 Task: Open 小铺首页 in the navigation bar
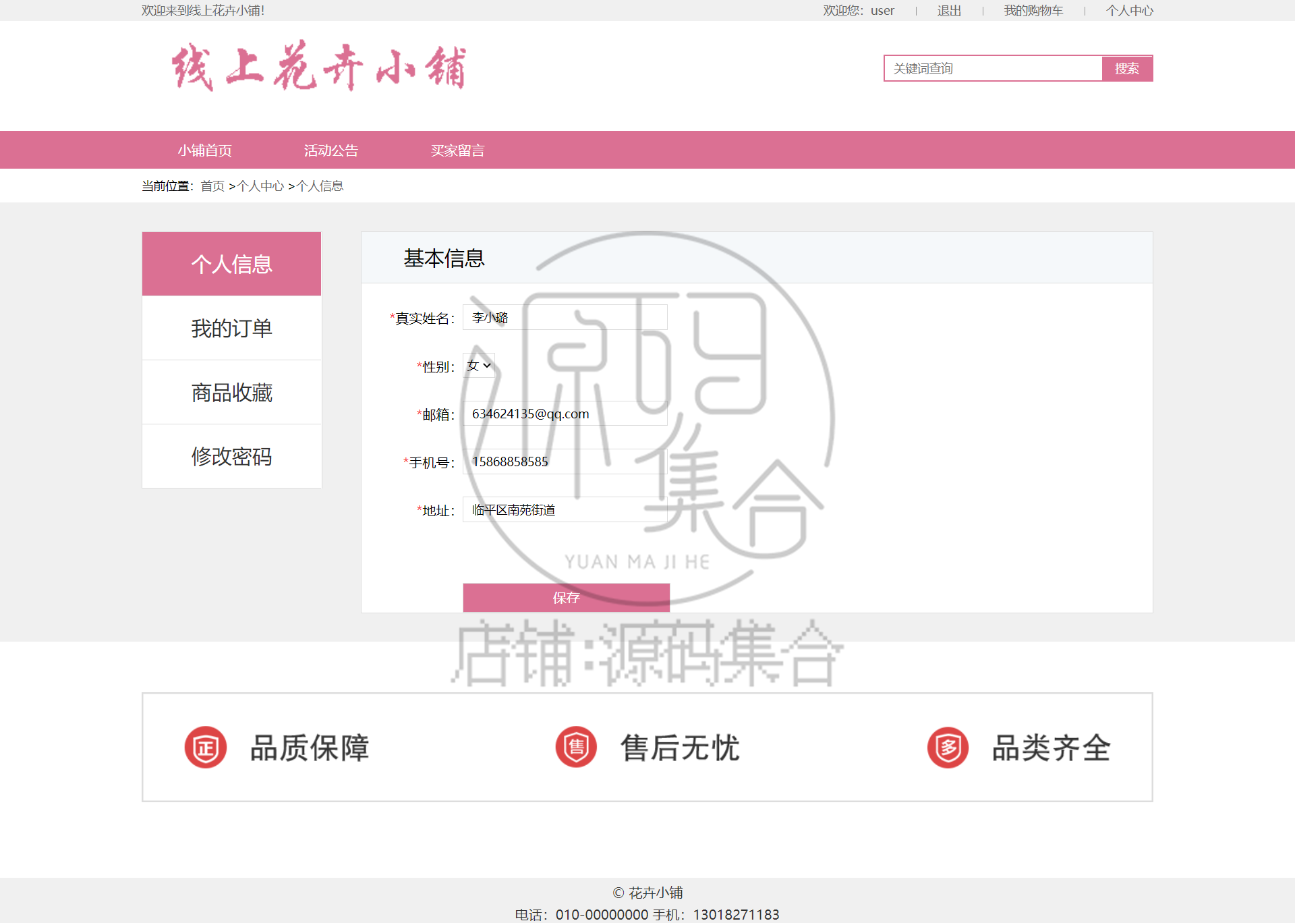pyautogui.click(x=205, y=150)
